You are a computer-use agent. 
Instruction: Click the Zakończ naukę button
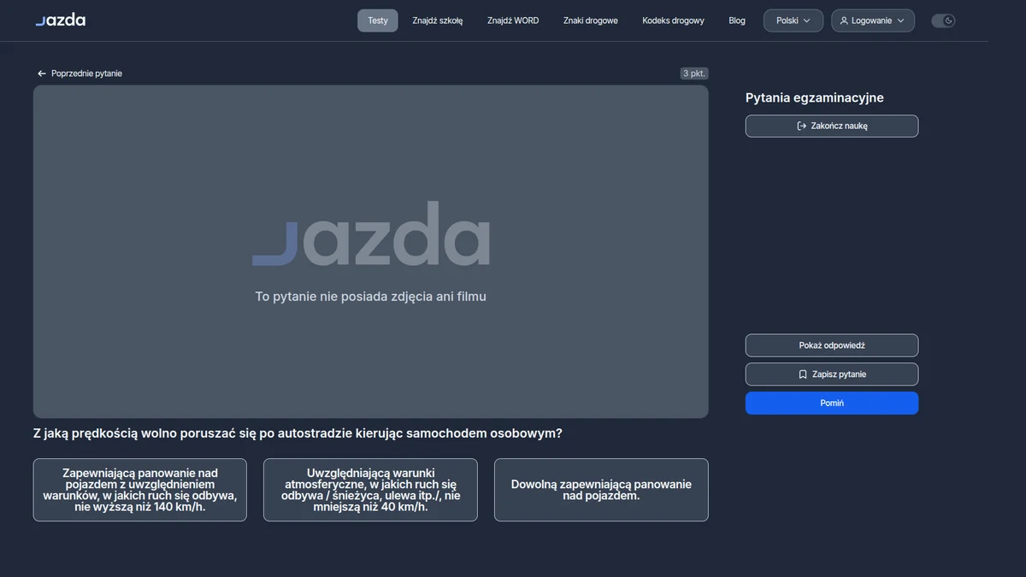pos(832,126)
